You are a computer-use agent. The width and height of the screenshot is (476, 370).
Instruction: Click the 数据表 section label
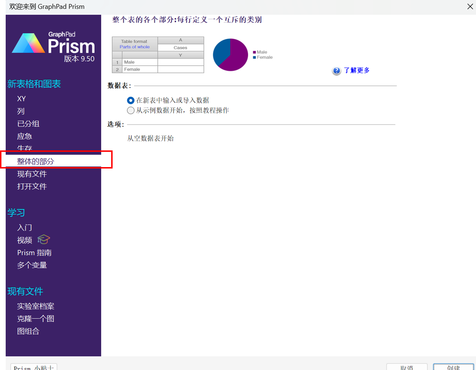119,85
